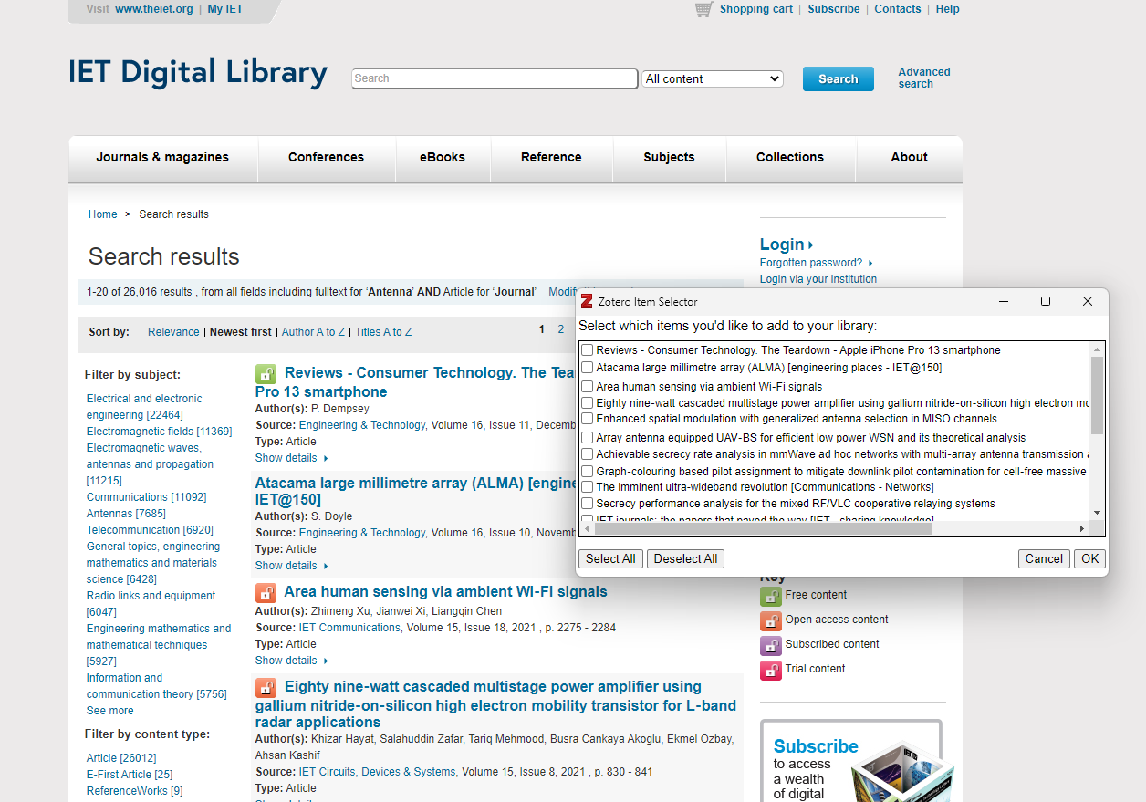Check Atacama large millimetre array item
1146x802 pixels.
[x=588, y=368]
